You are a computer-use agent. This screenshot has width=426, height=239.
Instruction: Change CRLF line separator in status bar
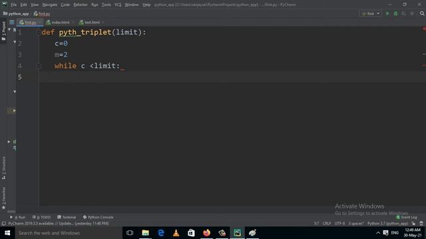(x=327, y=224)
